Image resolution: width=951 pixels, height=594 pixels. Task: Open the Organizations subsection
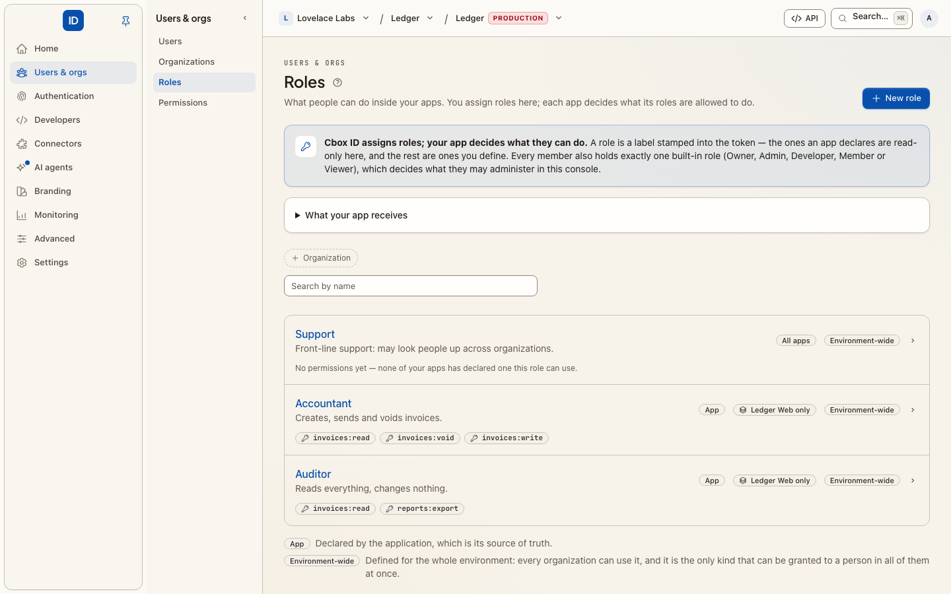click(204, 62)
